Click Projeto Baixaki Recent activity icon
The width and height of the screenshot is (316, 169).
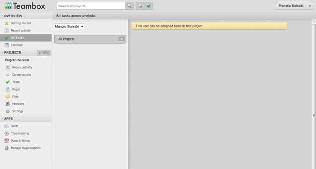click(x=8, y=67)
